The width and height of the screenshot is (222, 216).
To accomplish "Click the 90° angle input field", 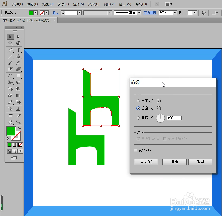I will (x=174, y=118).
